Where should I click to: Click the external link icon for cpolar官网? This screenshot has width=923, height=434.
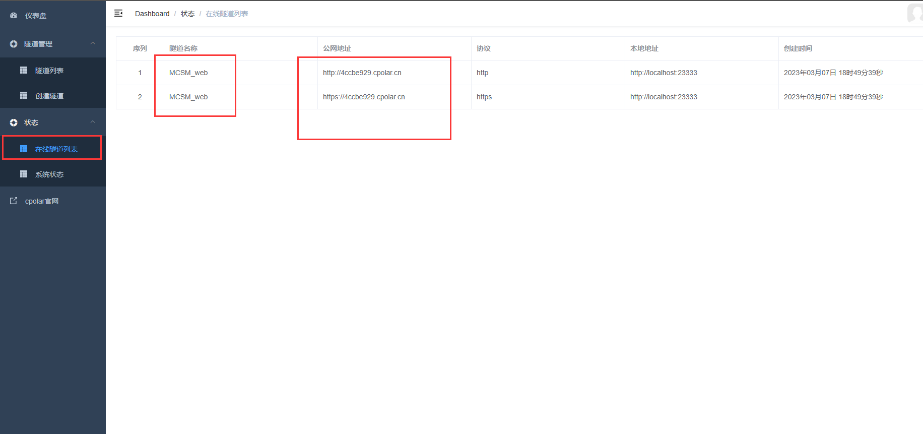pos(14,201)
